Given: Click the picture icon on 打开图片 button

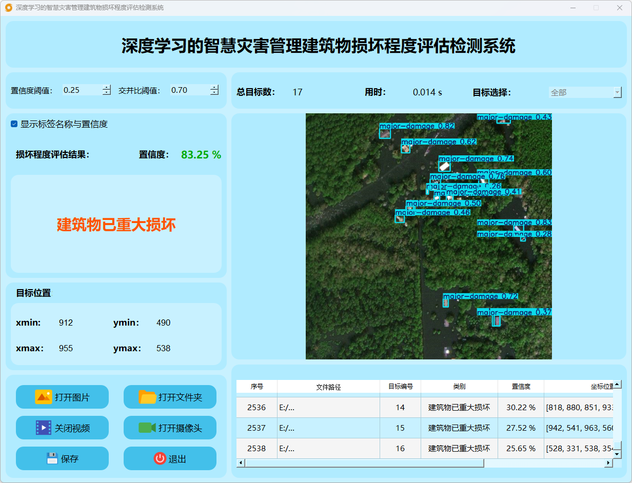Looking at the screenshot, I should 44,397.
